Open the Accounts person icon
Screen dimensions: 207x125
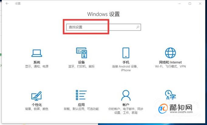[126, 95]
